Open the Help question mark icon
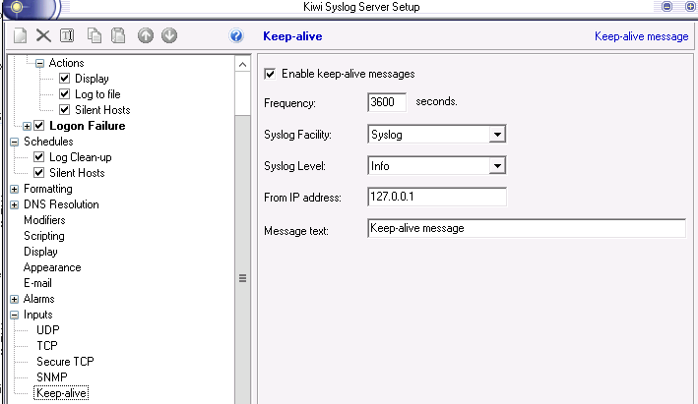The image size is (698, 404). tap(236, 35)
